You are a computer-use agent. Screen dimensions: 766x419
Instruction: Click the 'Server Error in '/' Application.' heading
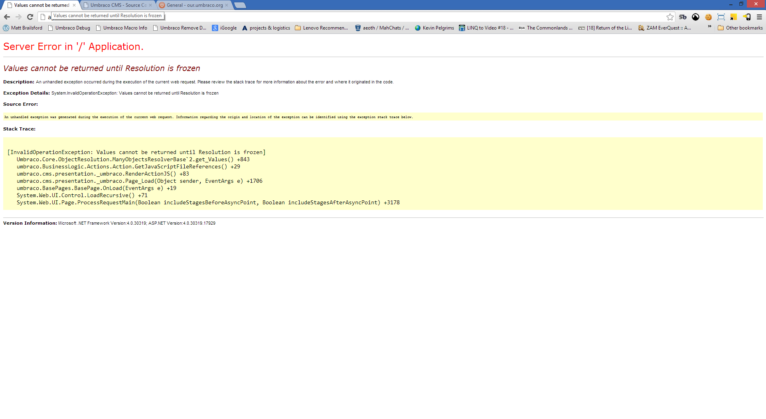[x=73, y=47]
